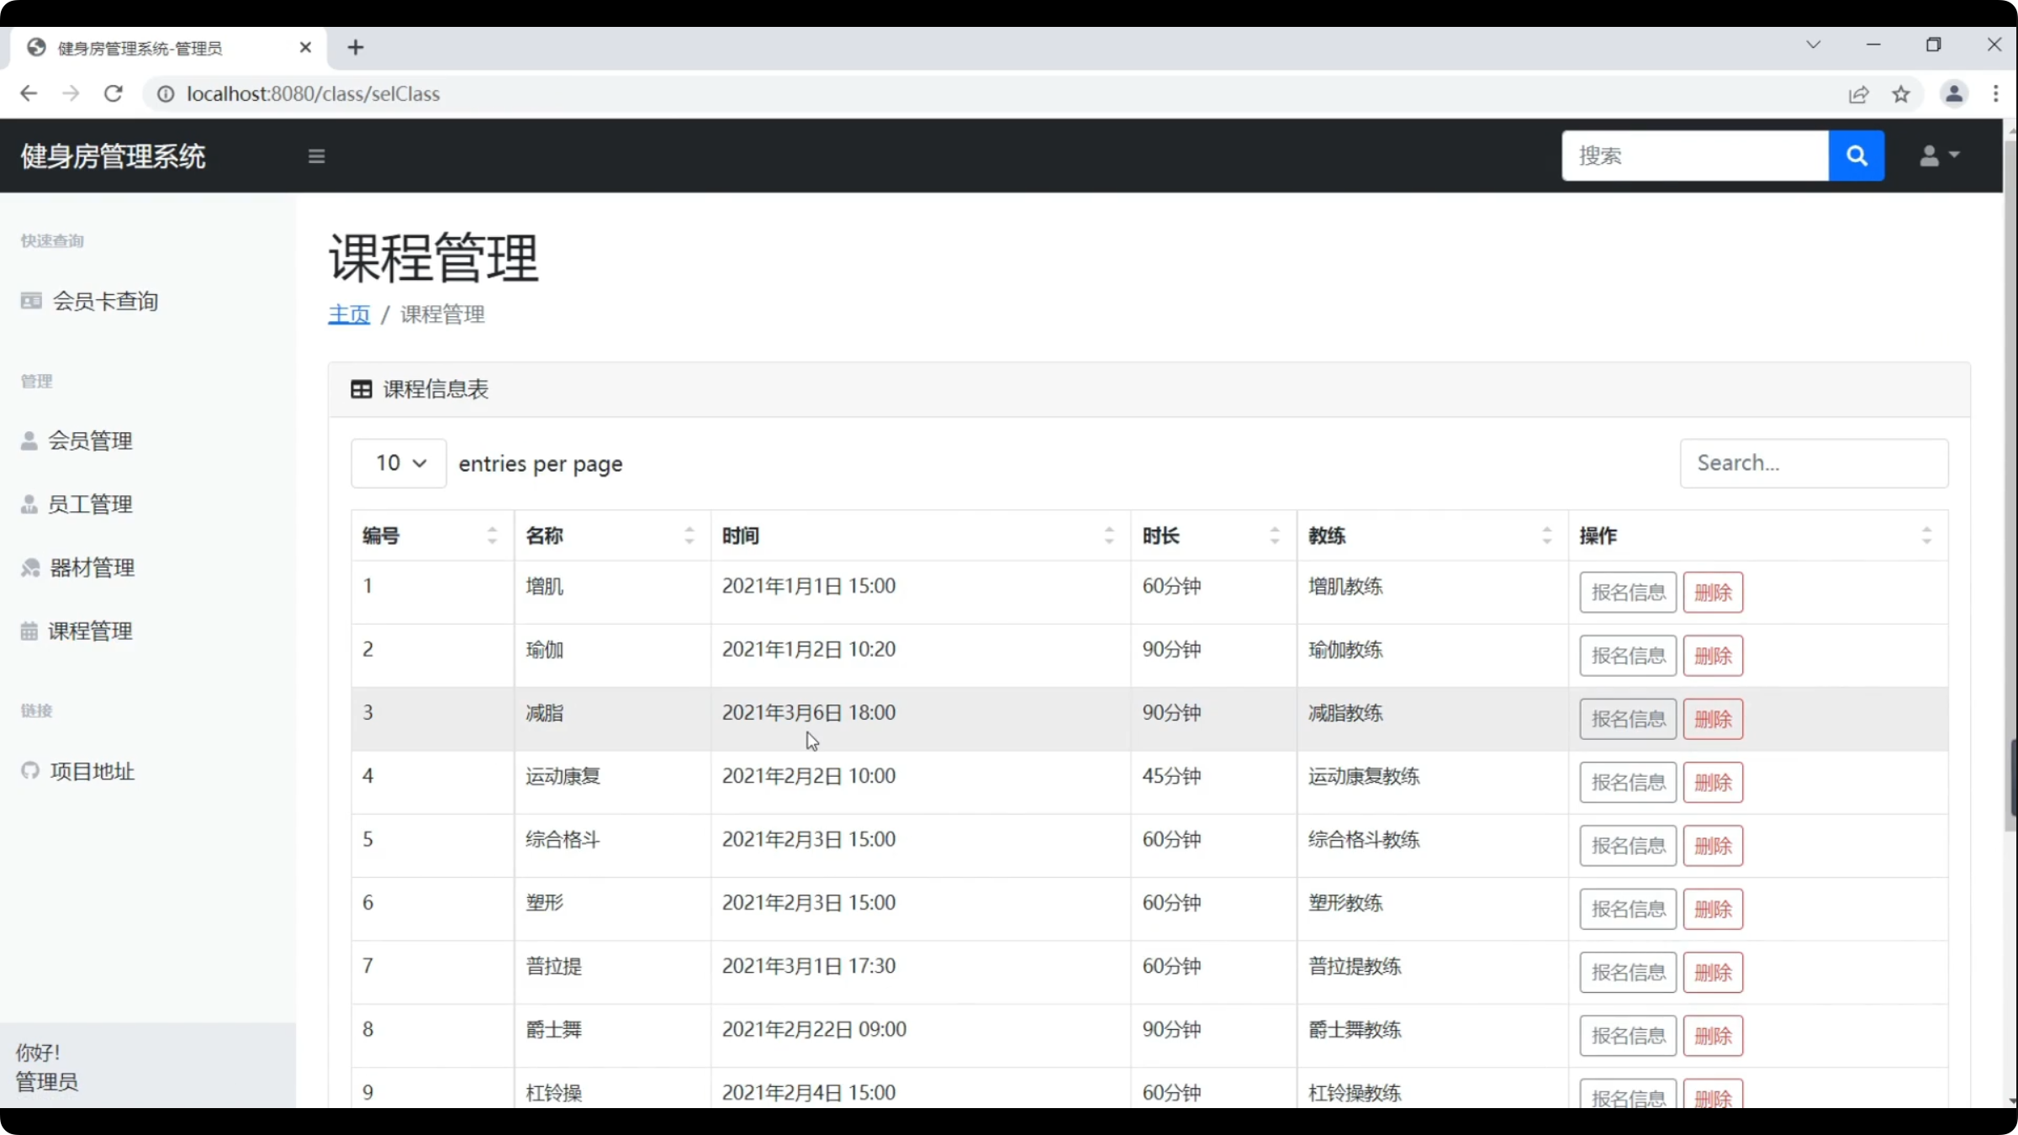
Task: Click the blue search magnifier button
Action: tap(1857, 156)
